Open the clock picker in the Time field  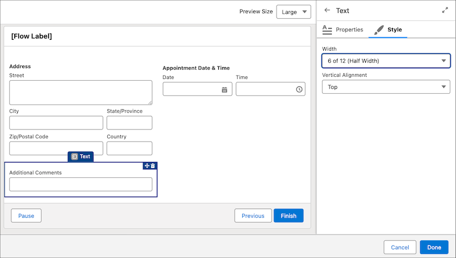pyautogui.click(x=299, y=89)
